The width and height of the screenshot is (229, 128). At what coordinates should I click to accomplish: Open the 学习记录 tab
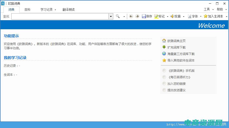pyautogui.click(x=46, y=9)
